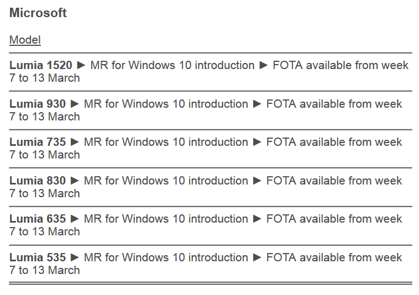Click the arrow before FOTA in Lumia 1520 row
This screenshot has width=419, height=295.
pyautogui.click(x=264, y=65)
